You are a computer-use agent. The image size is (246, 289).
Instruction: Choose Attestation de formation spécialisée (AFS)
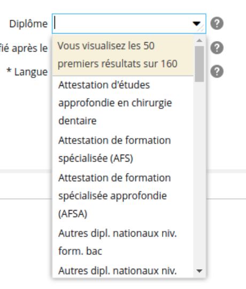coord(123,149)
